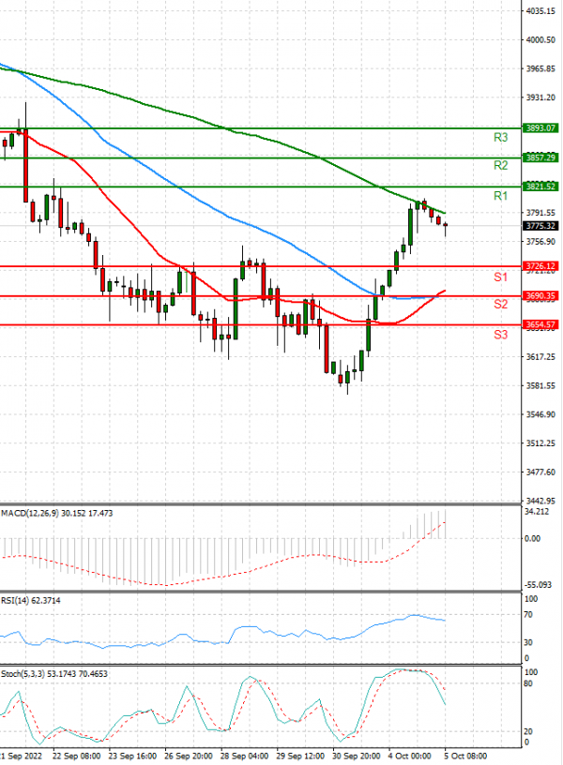Select the R2 resistance label

(500, 165)
